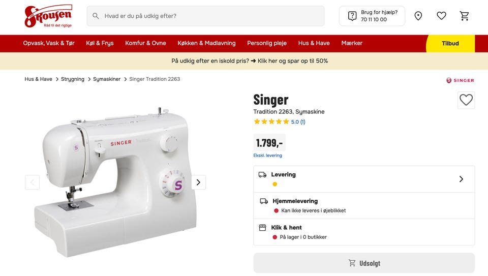Open the Hus & Have dropdown menu
Viewport: 488px width, 276px height.
click(x=314, y=43)
